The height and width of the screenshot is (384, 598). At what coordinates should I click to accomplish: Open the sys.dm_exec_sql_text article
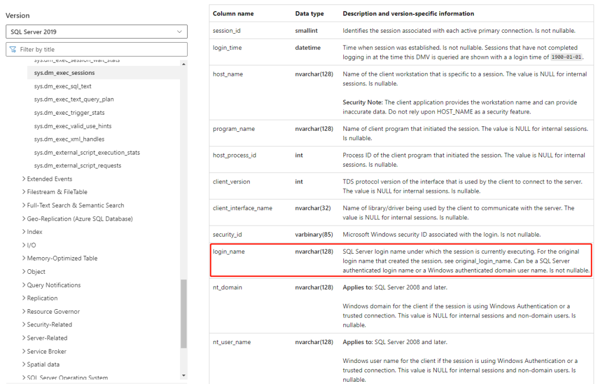tap(63, 86)
